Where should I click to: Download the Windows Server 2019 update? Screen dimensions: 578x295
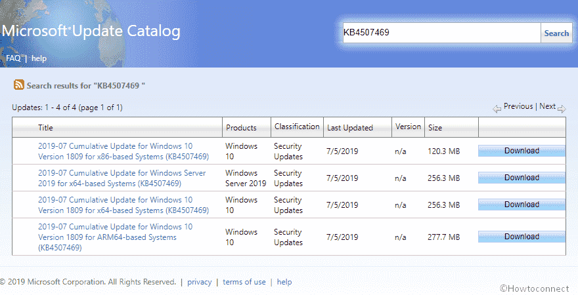click(522, 178)
